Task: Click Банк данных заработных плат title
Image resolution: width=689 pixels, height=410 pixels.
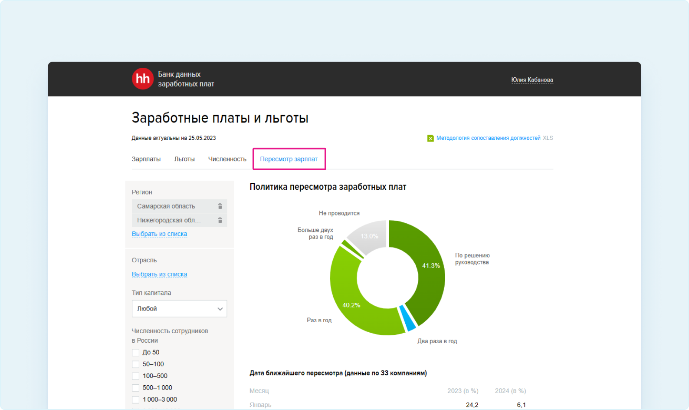Action: click(186, 79)
